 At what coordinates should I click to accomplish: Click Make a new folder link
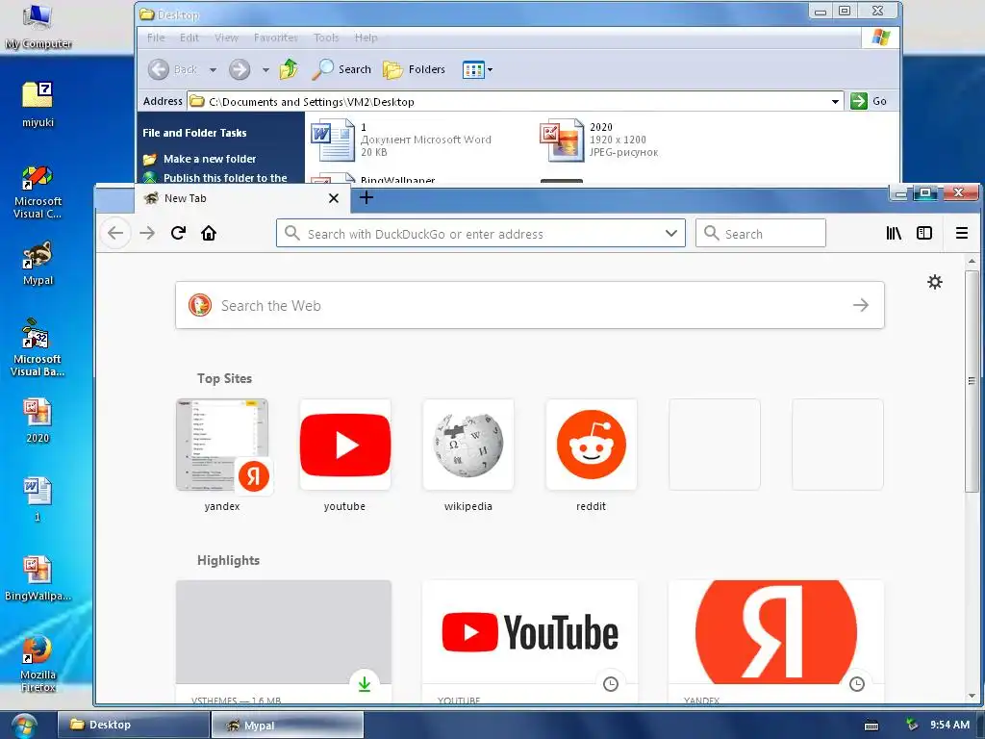click(x=210, y=159)
